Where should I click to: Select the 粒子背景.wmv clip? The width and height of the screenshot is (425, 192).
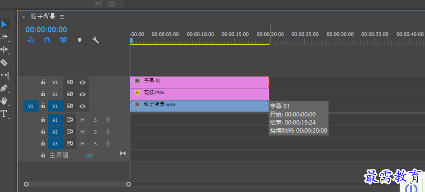199,106
